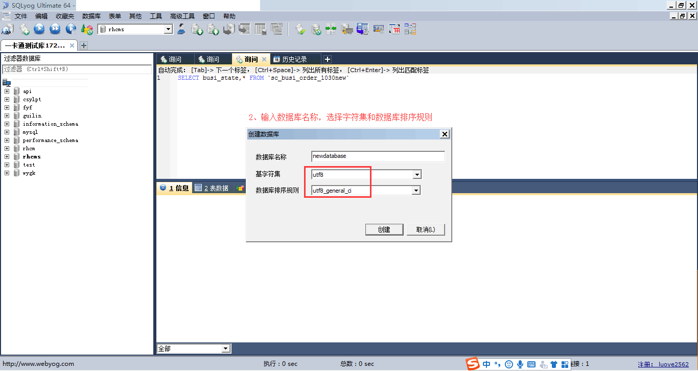Click the SQLyog menu-bar document icon left of 文件
This screenshot has width=698, height=371.
click(6, 16)
